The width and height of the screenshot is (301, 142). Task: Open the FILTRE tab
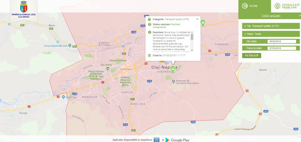pos(254,6)
